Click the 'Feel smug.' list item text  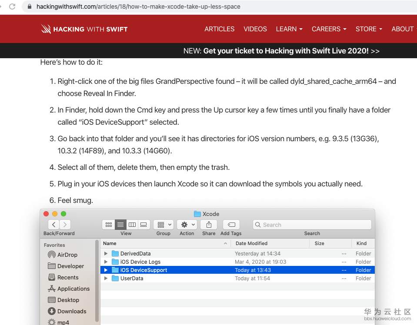(75, 200)
